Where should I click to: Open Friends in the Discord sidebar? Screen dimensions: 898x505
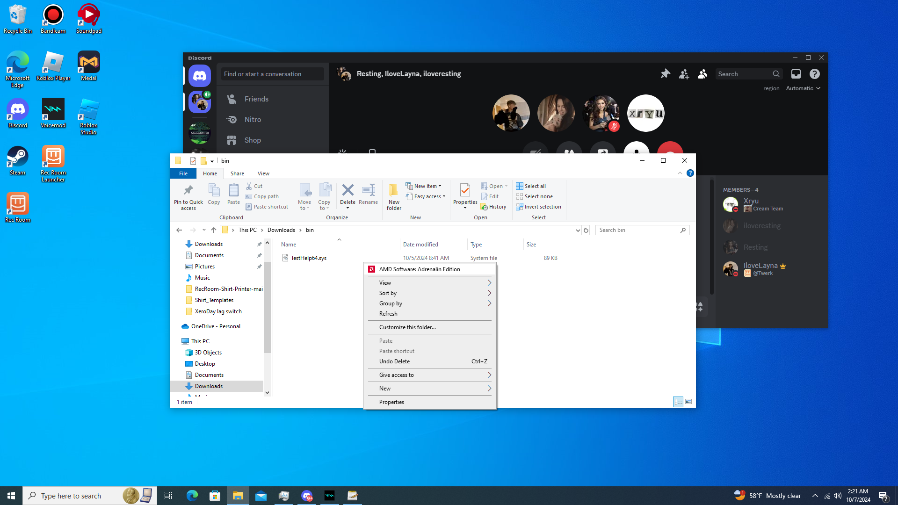(x=256, y=99)
